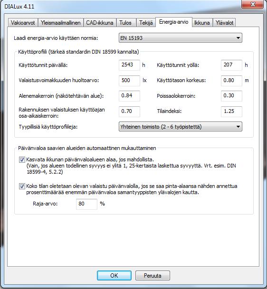Confirm settings with the OK button

pyautogui.click(x=114, y=276)
